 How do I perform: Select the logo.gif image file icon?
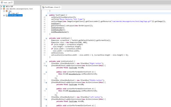coord(9,13)
